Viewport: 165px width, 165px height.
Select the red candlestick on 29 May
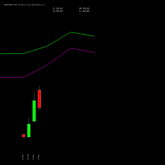click(x=39, y=99)
